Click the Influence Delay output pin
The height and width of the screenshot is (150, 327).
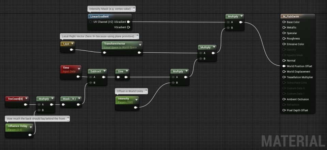30,135
